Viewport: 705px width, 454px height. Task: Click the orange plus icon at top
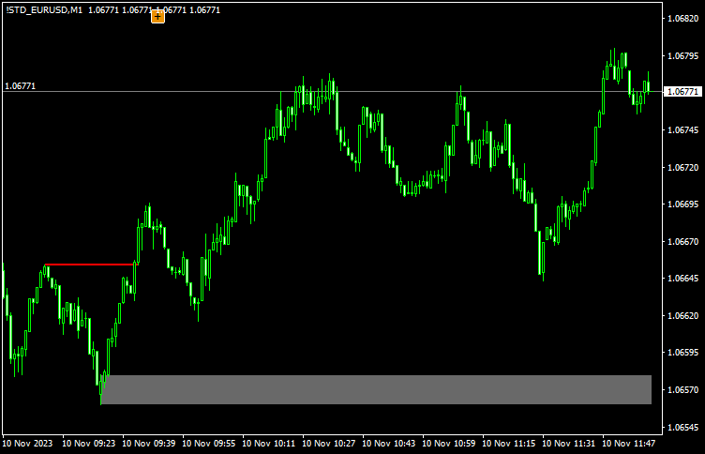[x=157, y=16]
